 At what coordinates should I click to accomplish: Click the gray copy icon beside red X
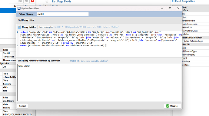26,1
